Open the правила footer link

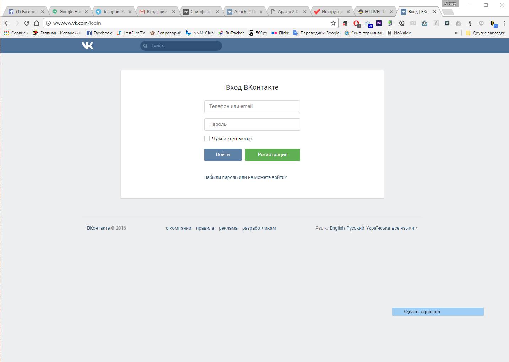[205, 228]
